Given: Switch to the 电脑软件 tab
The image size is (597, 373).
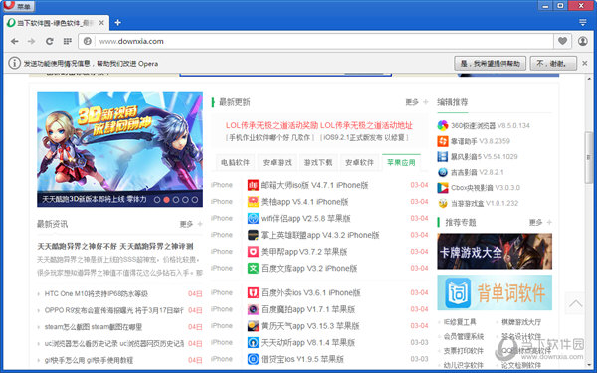Looking at the screenshot, I should click(x=235, y=162).
